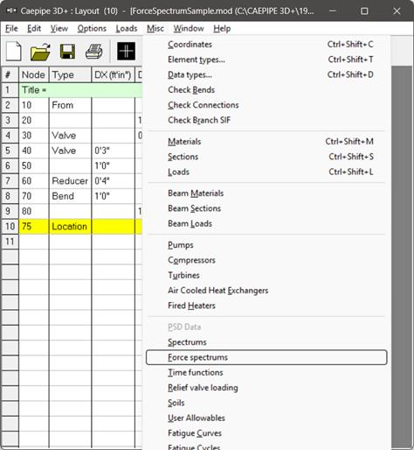
Task: Select highlighted node 75 cell
Action: tap(34, 227)
